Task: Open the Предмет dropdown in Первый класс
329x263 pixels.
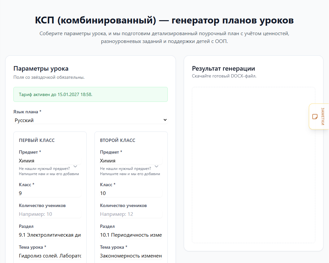Action: 50,161
